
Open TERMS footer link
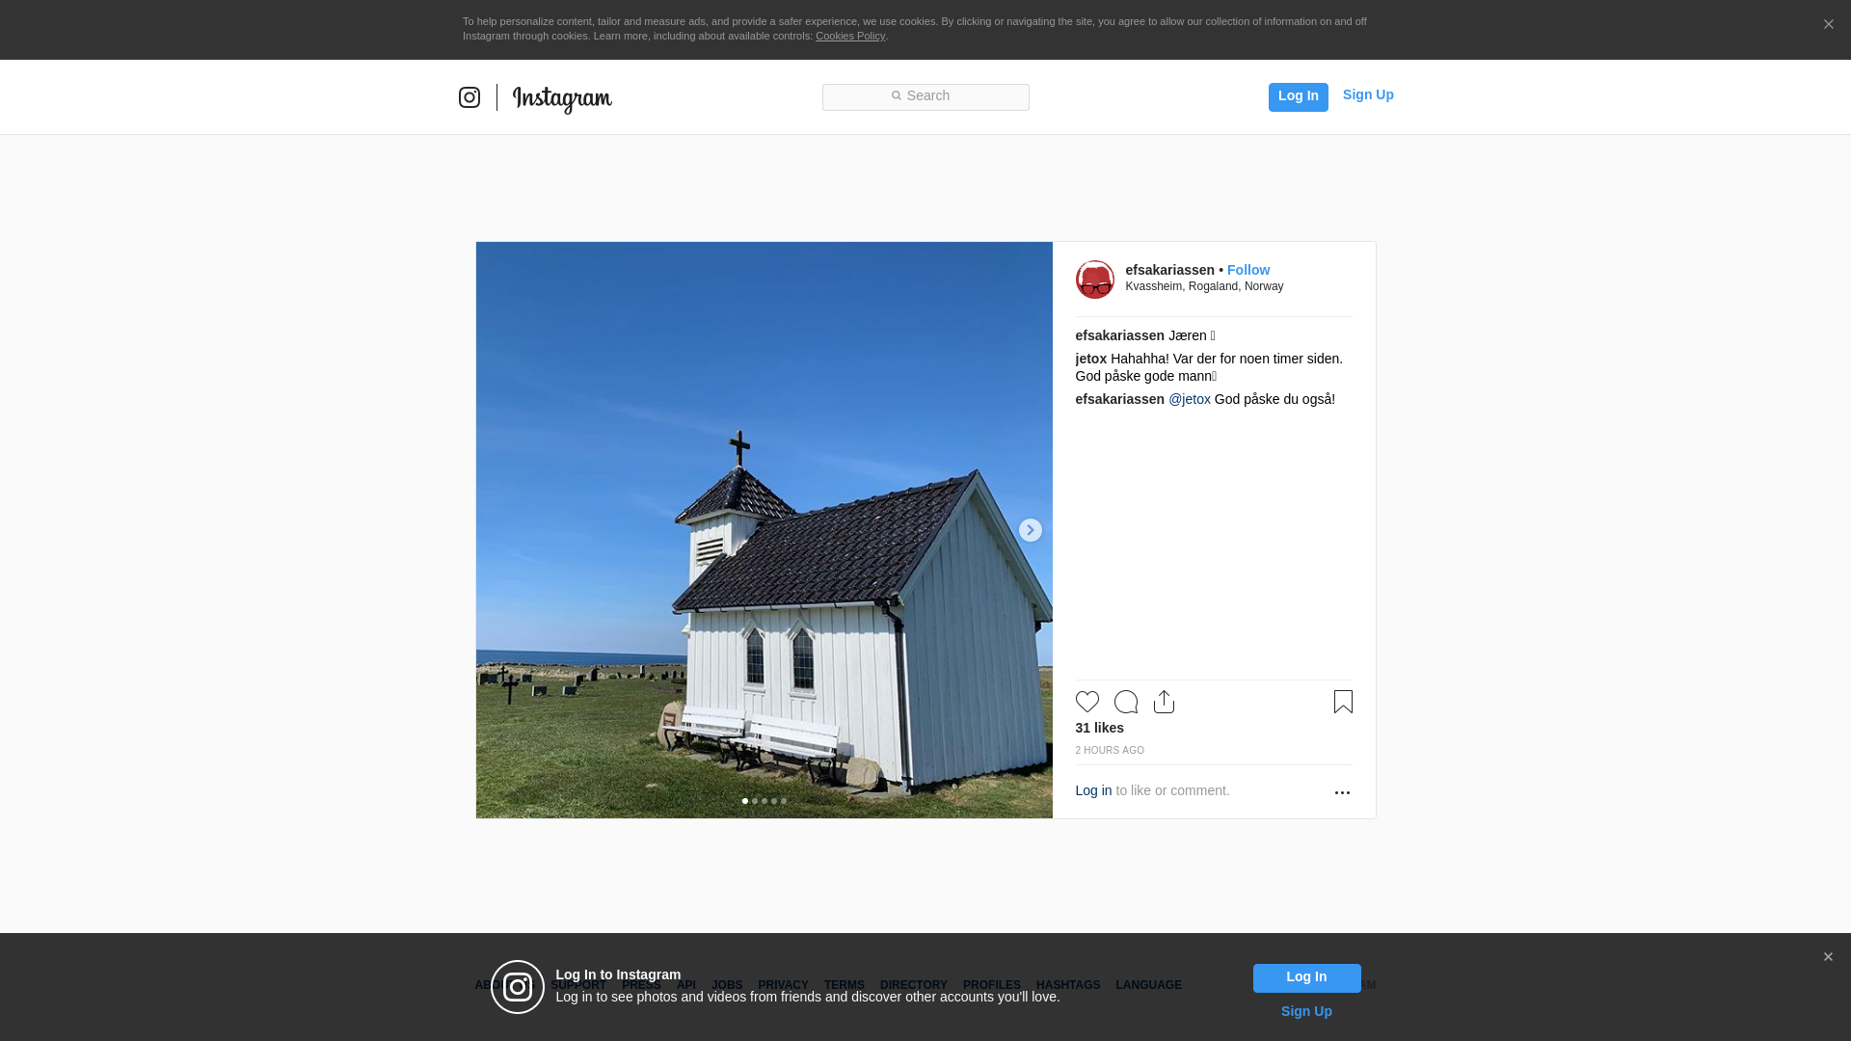[844, 985]
